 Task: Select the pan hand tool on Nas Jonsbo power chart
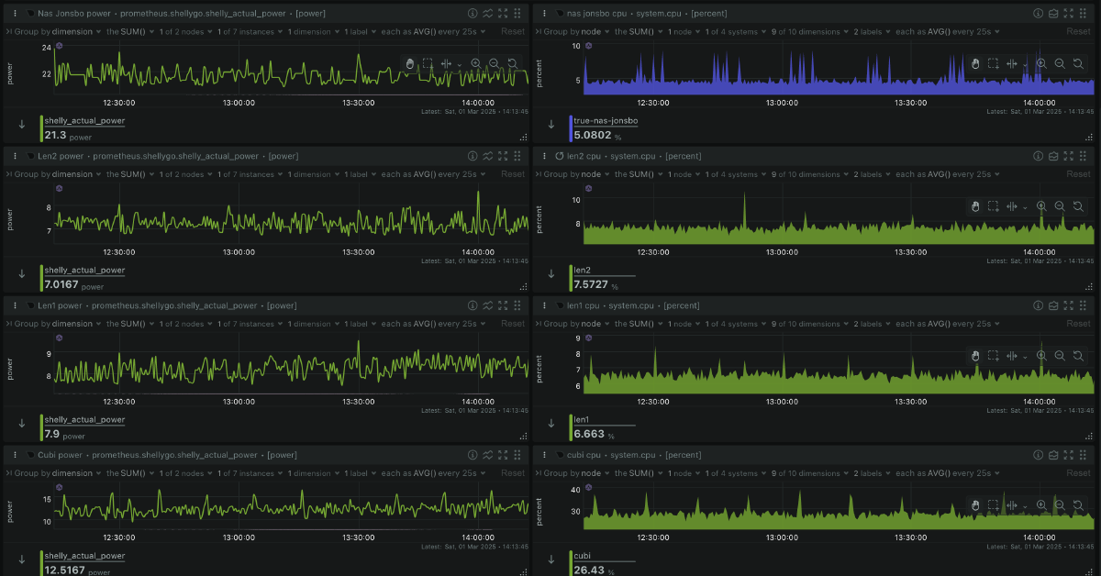[x=409, y=63]
